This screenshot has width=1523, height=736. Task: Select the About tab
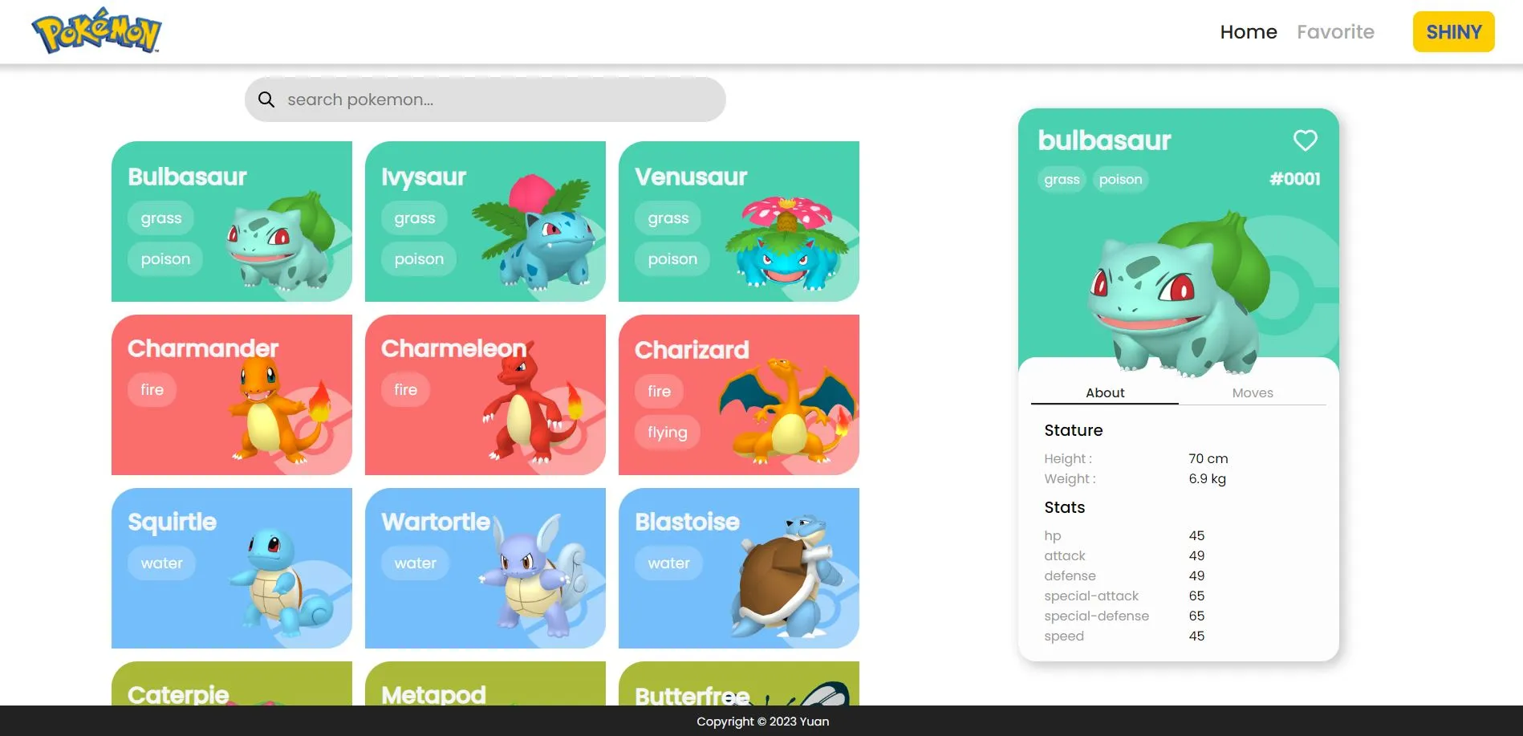tap(1104, 393)
